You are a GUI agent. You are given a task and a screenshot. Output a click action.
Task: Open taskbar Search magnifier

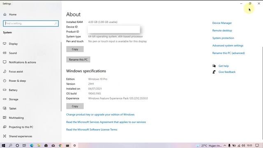[10, 146]
